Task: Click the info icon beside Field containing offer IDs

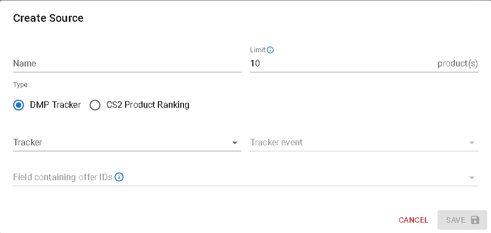Action: pyautogui.click(x=119, y=177)
